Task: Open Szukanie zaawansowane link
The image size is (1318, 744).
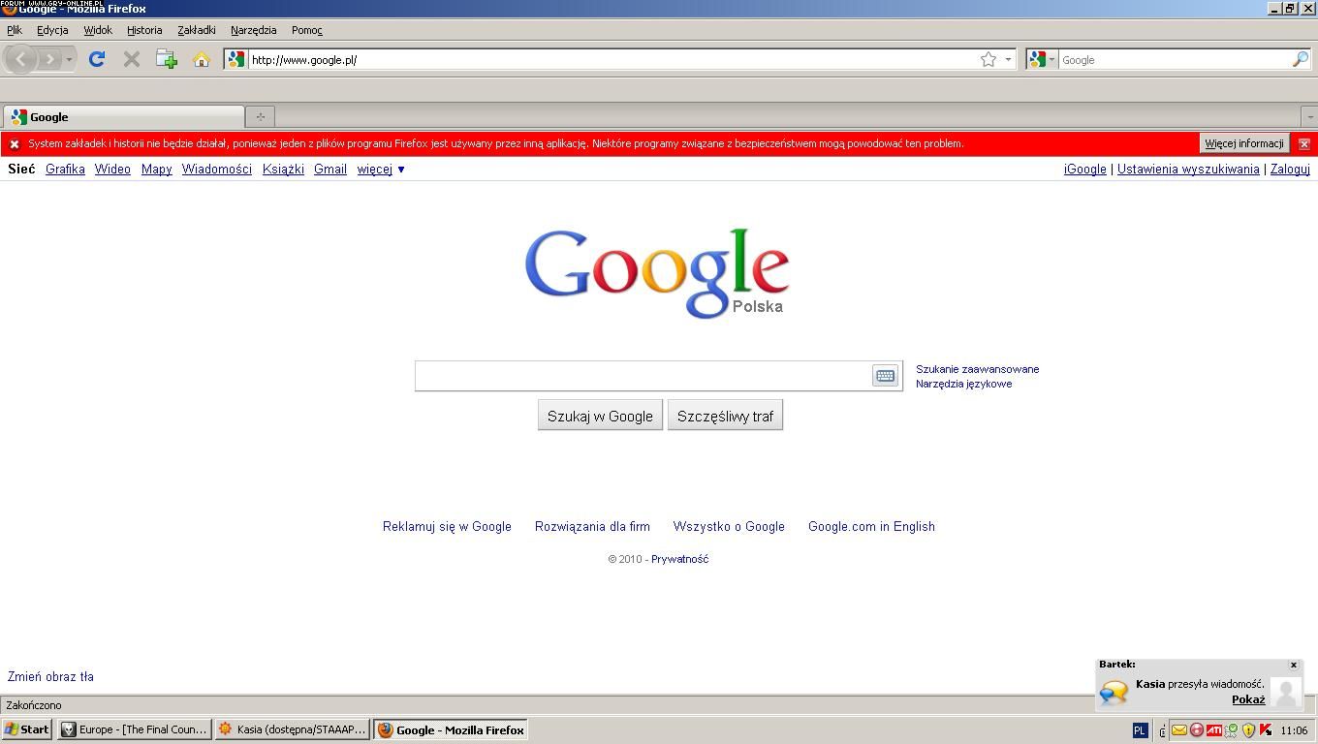Action: (977, 369)
